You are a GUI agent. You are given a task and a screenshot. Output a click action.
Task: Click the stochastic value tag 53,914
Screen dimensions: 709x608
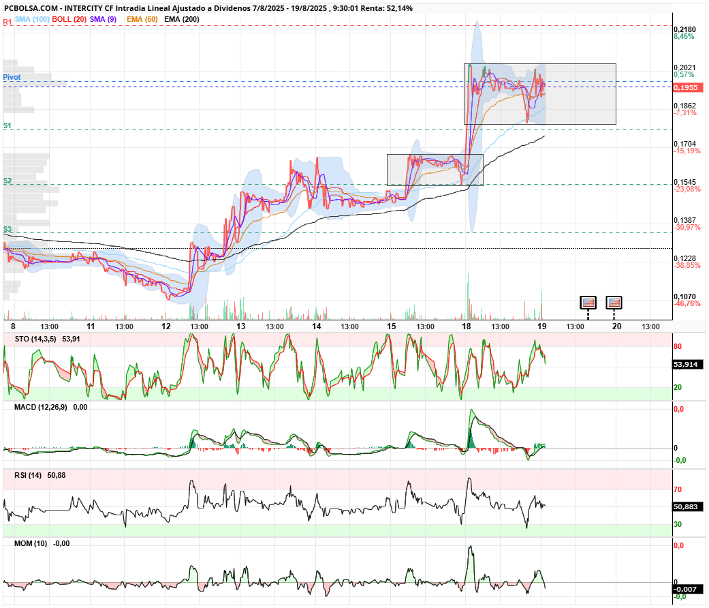pyautogui.click(x=687, y=364)
